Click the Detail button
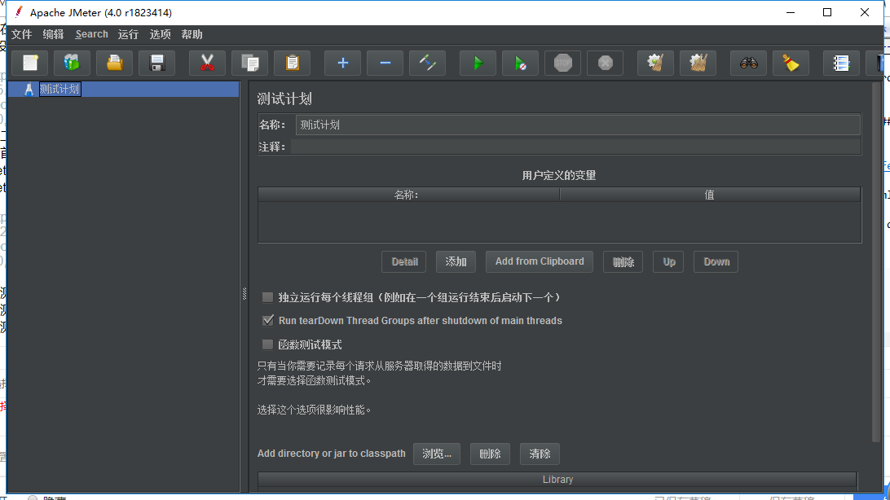This screenshot has width=890, height=500. tap(404, 262)
